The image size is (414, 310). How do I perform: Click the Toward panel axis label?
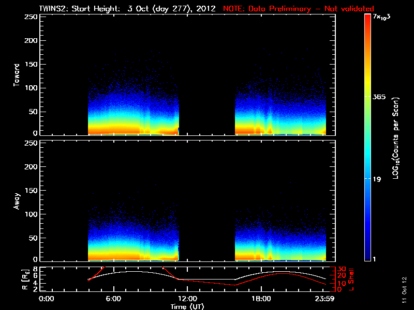point(17,75)
